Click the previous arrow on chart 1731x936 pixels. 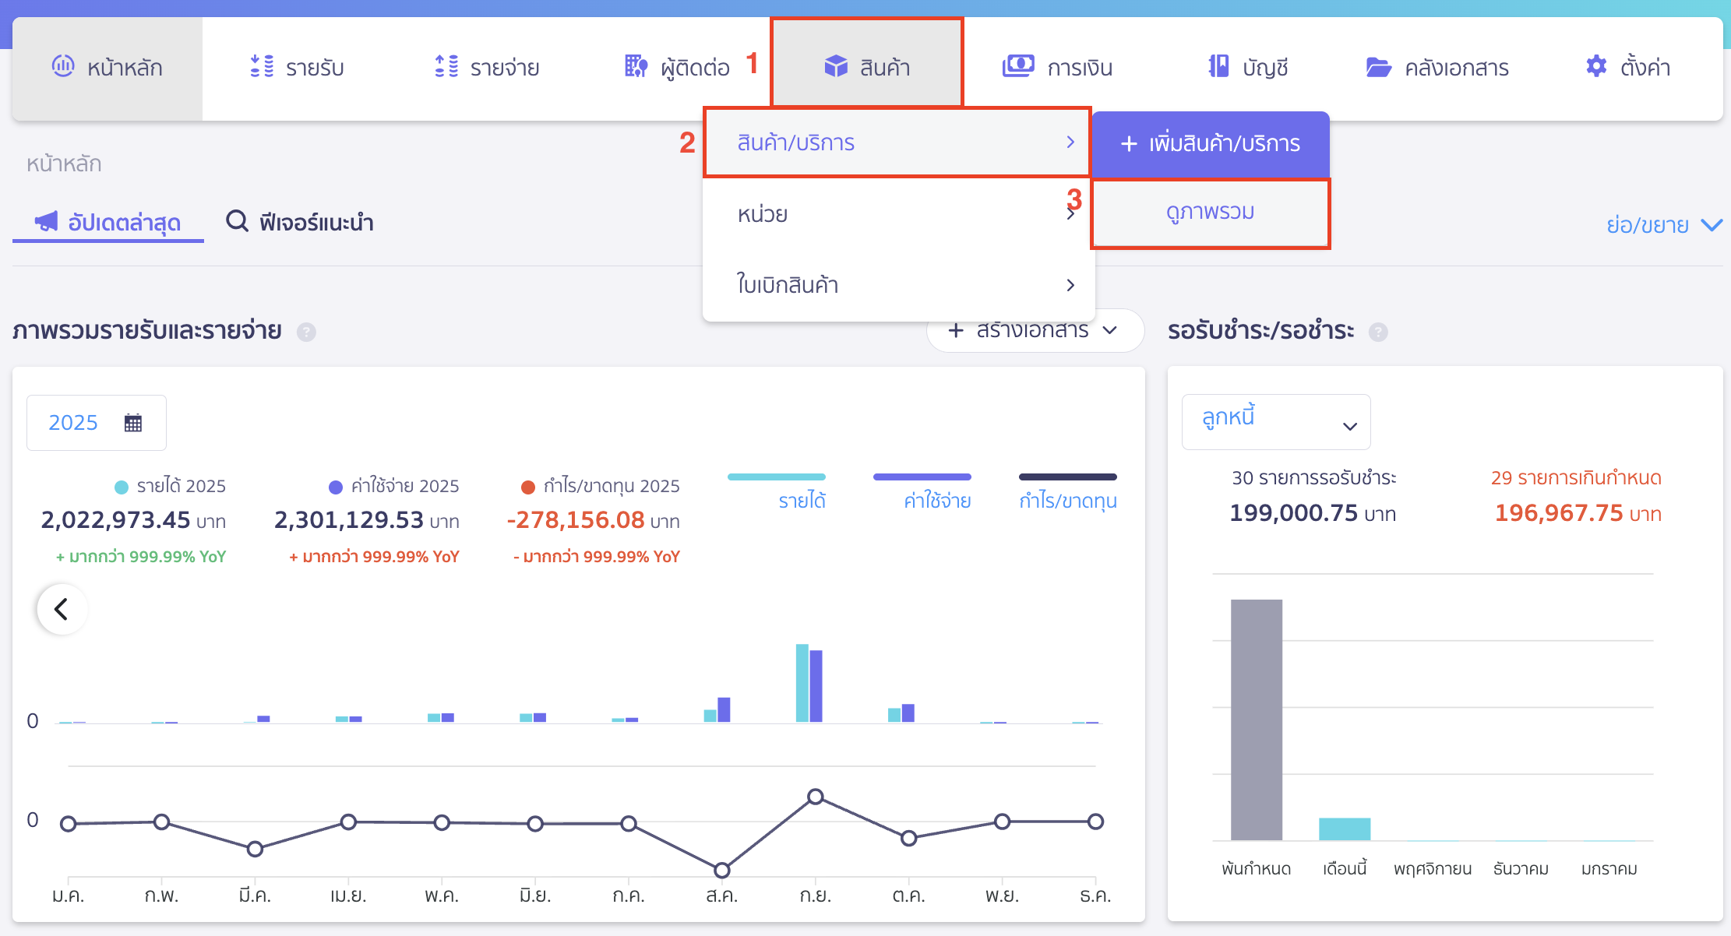tap(62, 609)
